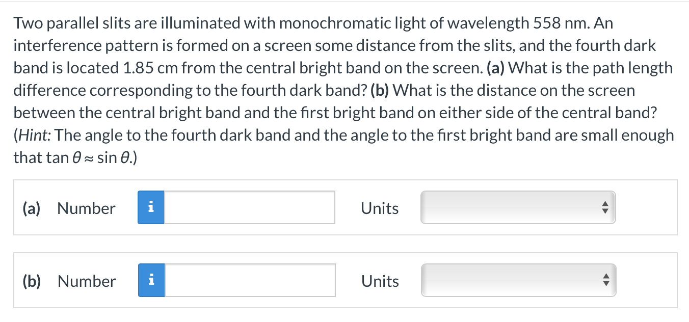Click the bold (b) label in the answer row
The height and width of the screenshot is (322, 689).
[x=31, y=281]
